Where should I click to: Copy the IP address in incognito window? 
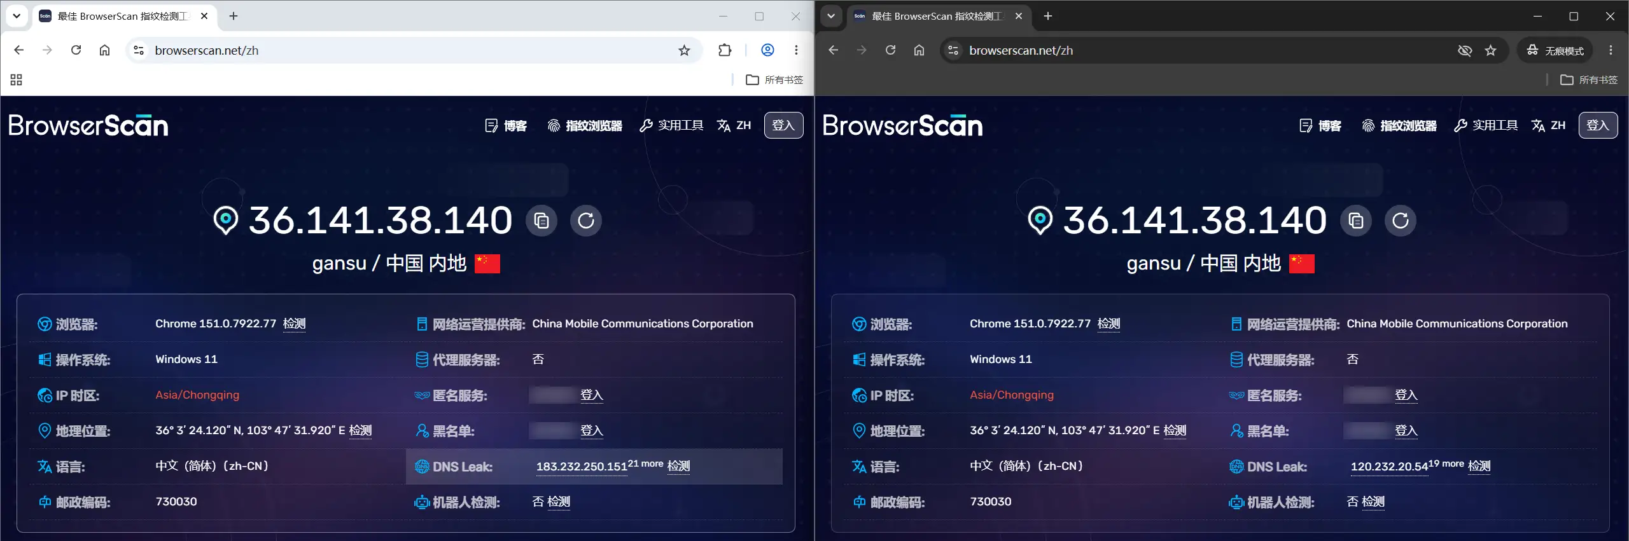point(1356,221)
